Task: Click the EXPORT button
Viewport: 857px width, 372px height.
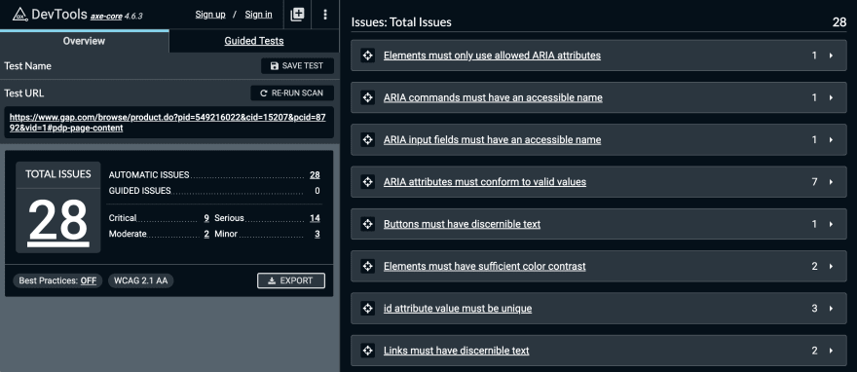Action: [291, 280]
